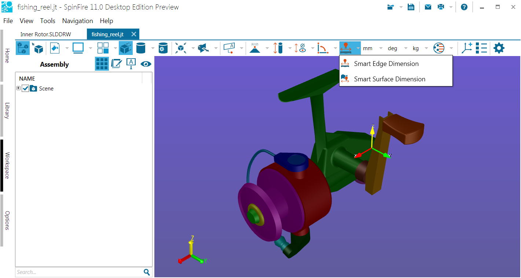Choose Smart Surface Dimension from the menu
The image size is (521, 278).
[389, 79]
